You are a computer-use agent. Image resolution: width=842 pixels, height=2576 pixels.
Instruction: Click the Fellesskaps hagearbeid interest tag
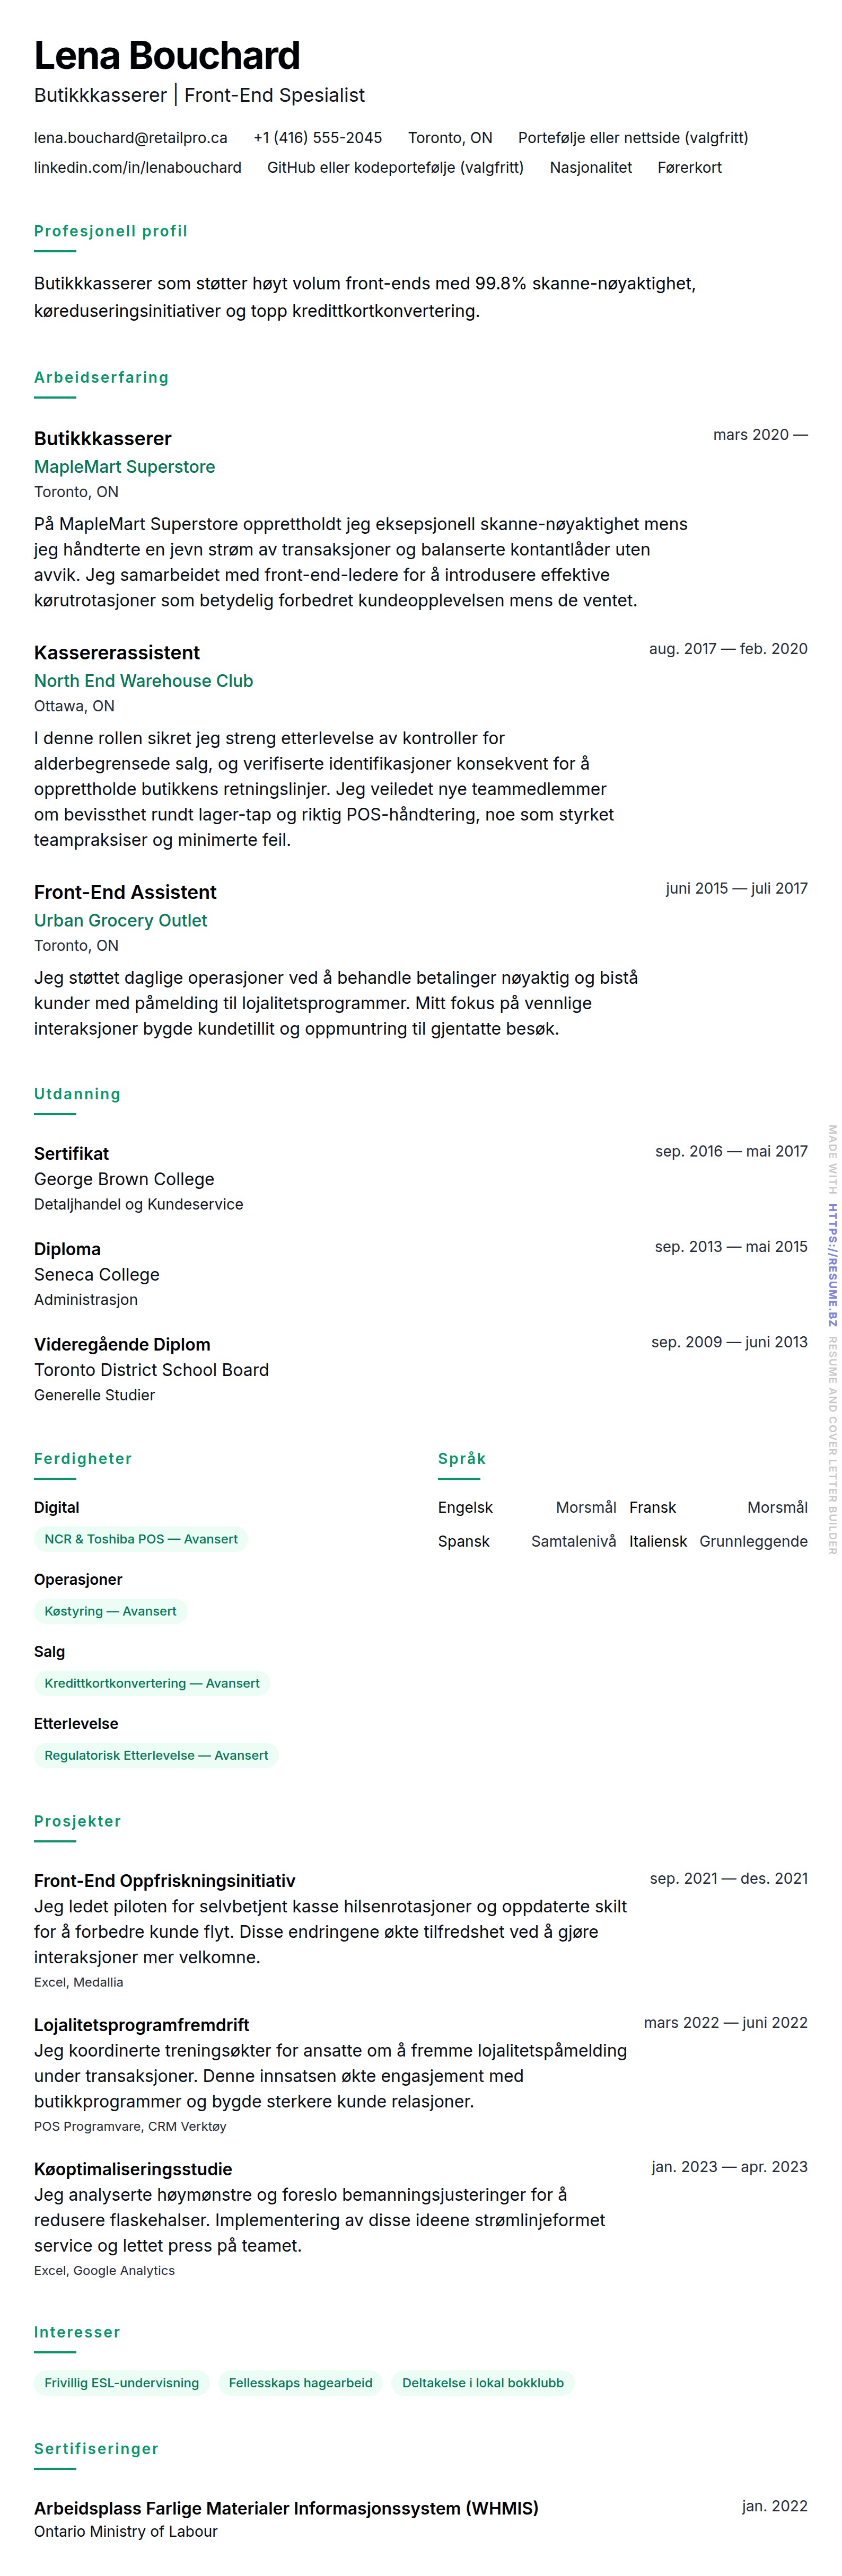tap(300, 2383)
